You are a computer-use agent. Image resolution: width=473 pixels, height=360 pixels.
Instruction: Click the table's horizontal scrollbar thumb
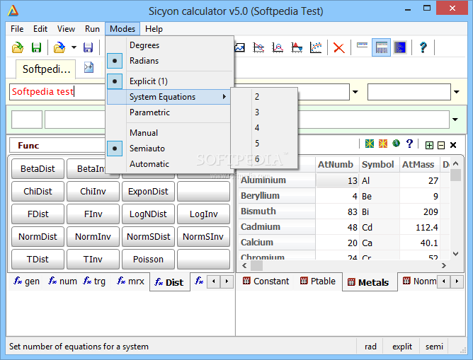pos(257,266)
